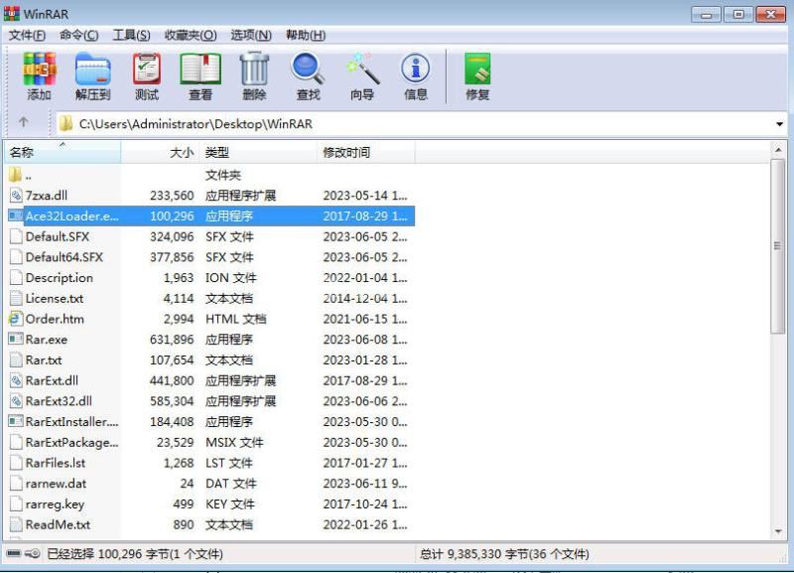Select the Rar.txt file name
The image size is (794, 573).
point(44,360)
